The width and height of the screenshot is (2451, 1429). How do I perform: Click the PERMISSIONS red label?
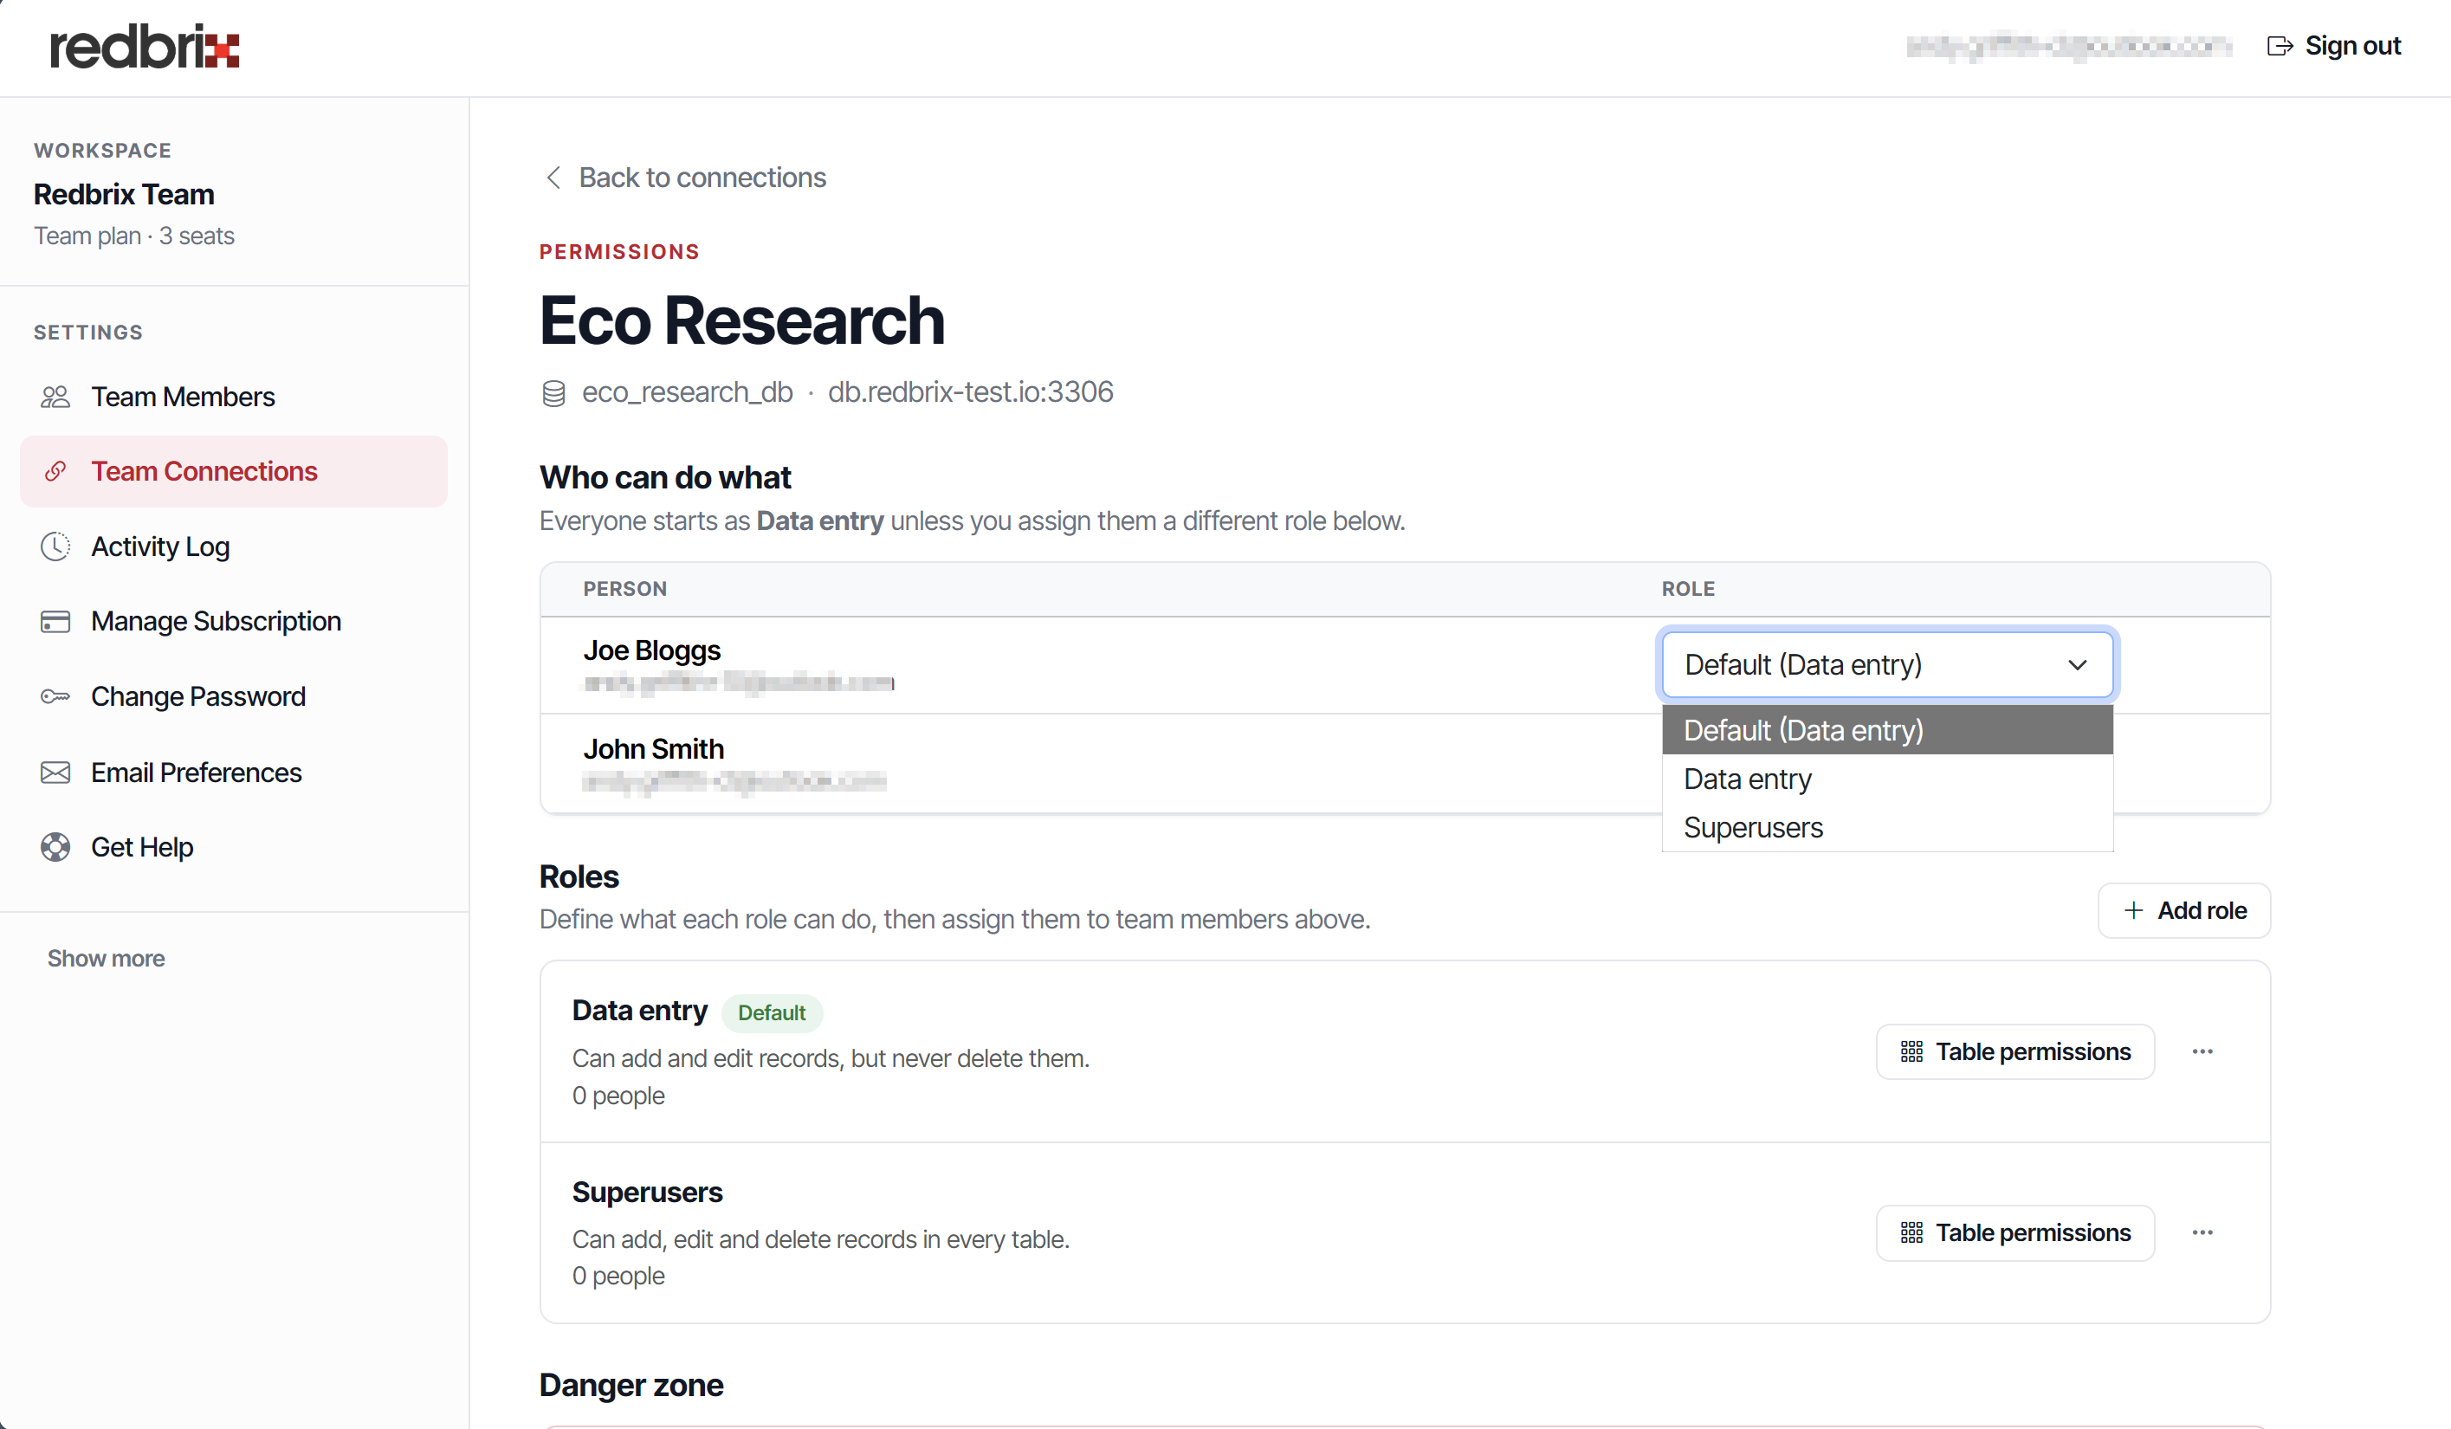[x=619, y=252]
